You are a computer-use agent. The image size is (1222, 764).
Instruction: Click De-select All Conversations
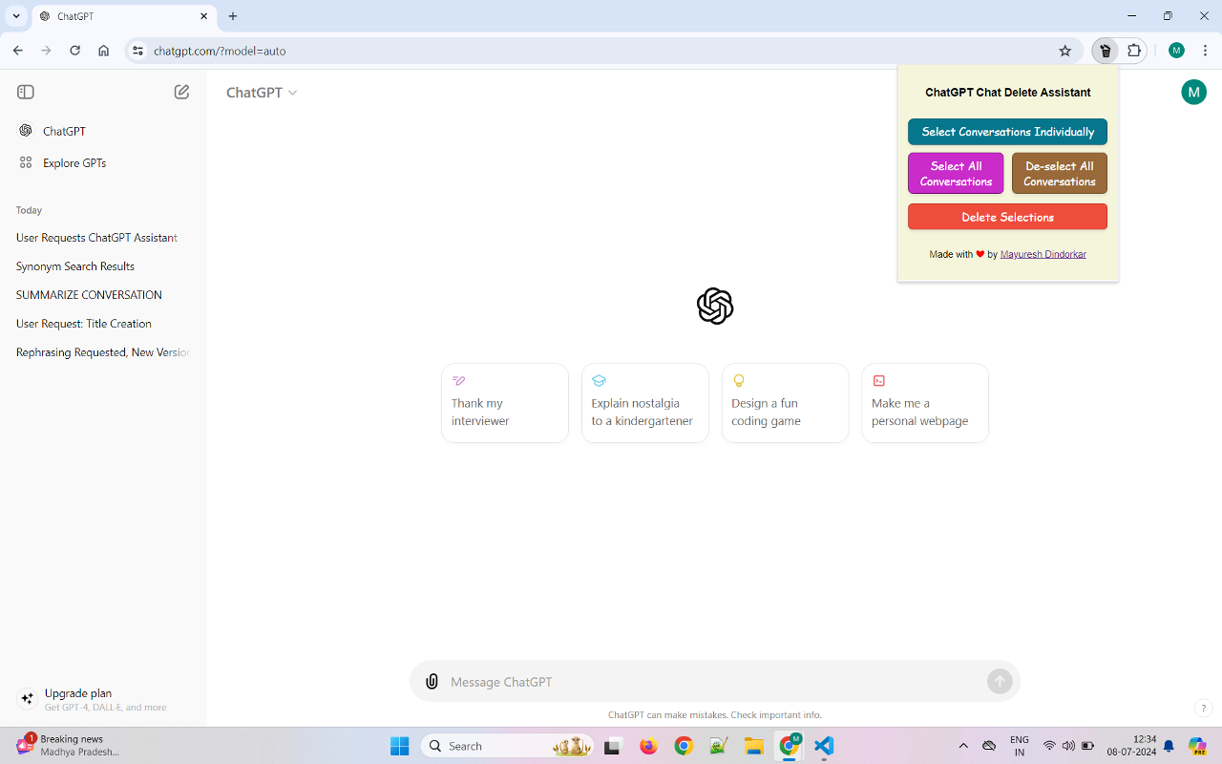pos(1059,173)
